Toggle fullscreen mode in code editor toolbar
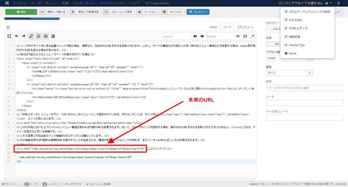Image resolution: width=348 pixels, height=187 pixels. tap(9, 37)
